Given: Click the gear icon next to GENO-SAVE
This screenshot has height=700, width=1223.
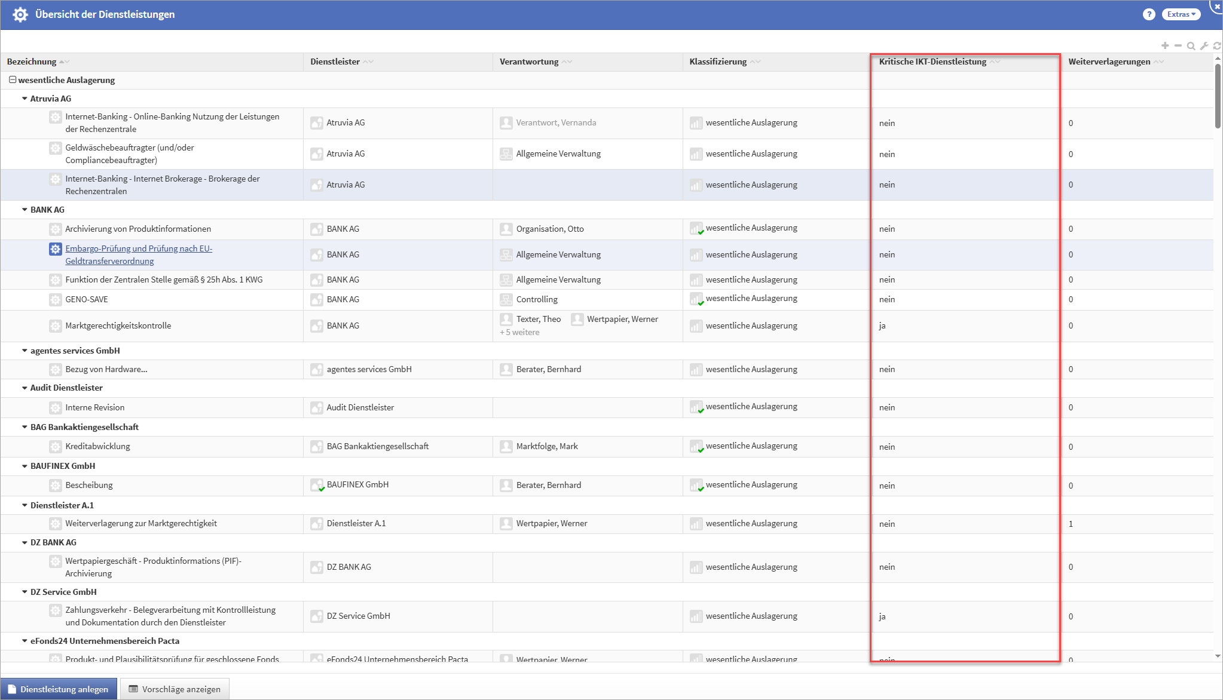Looking at the screenshot, I should click(x=55, y=299).
